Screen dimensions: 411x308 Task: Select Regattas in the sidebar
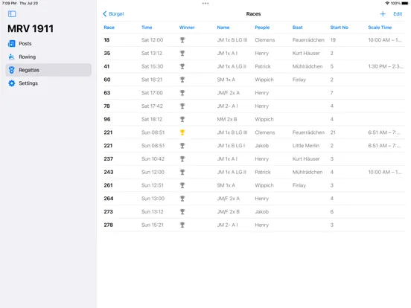pos(48,70)
